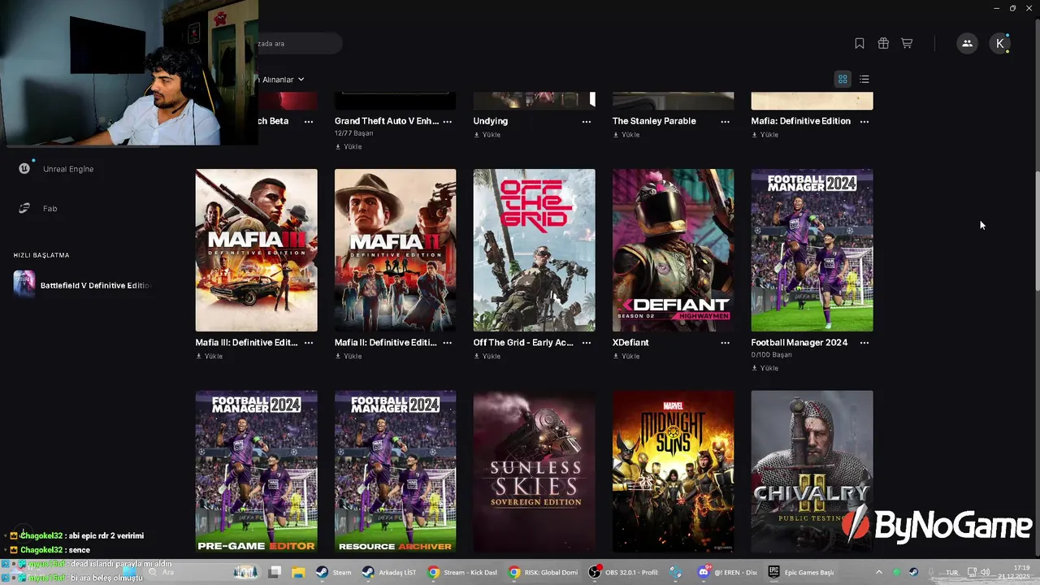Click the 'Undying' game title
Screen dimensions: 1040x585
pyautogui.click(x=491, y=121)
